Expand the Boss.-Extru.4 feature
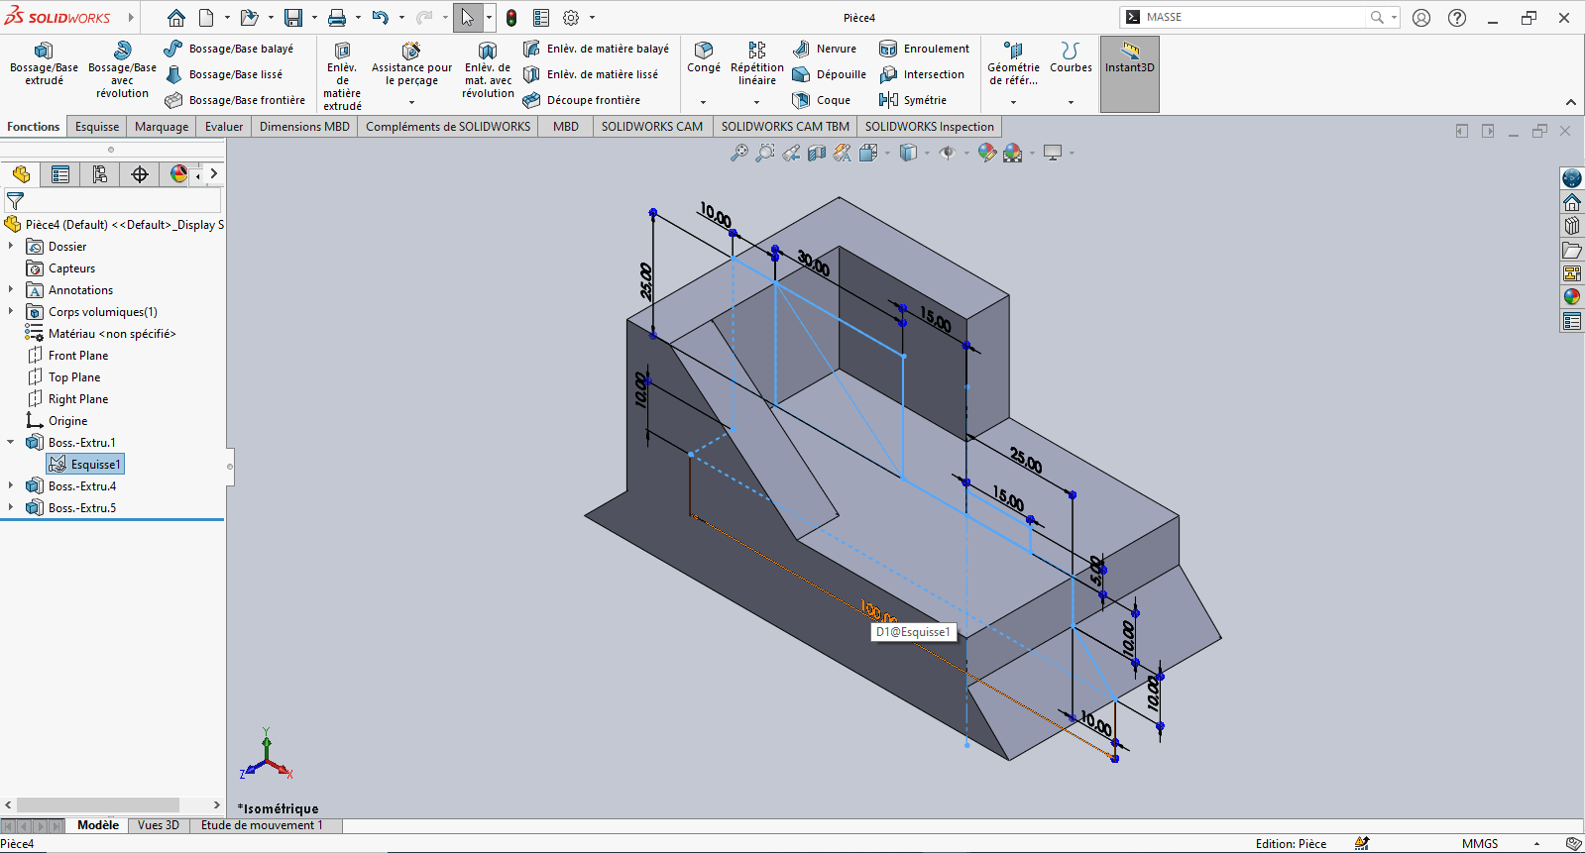The width and height of the screenshot is (1585, 853). [x=11, y=486]
